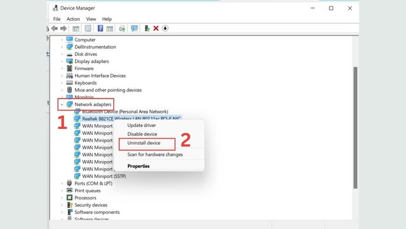Viewport: 406px width, 229px height.
Task: Click the Device Manager window title text
Action: pos(77,8)
